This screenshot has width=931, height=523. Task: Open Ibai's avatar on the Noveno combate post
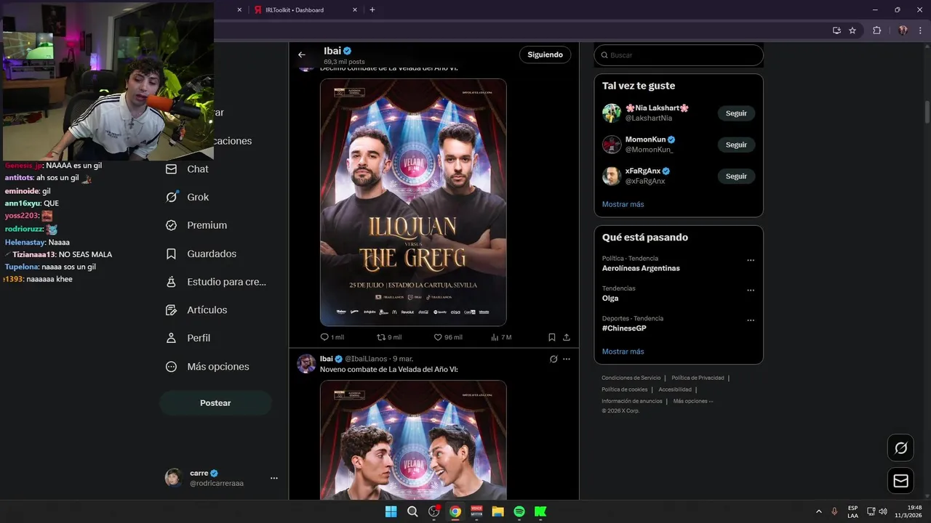pyautogui.click(x=306, y=364)
